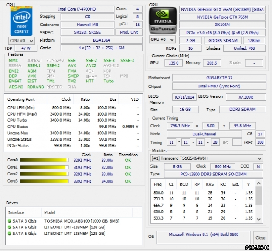Click the tRFC value 208 field

pyautogui.click(x=260, y=142)
